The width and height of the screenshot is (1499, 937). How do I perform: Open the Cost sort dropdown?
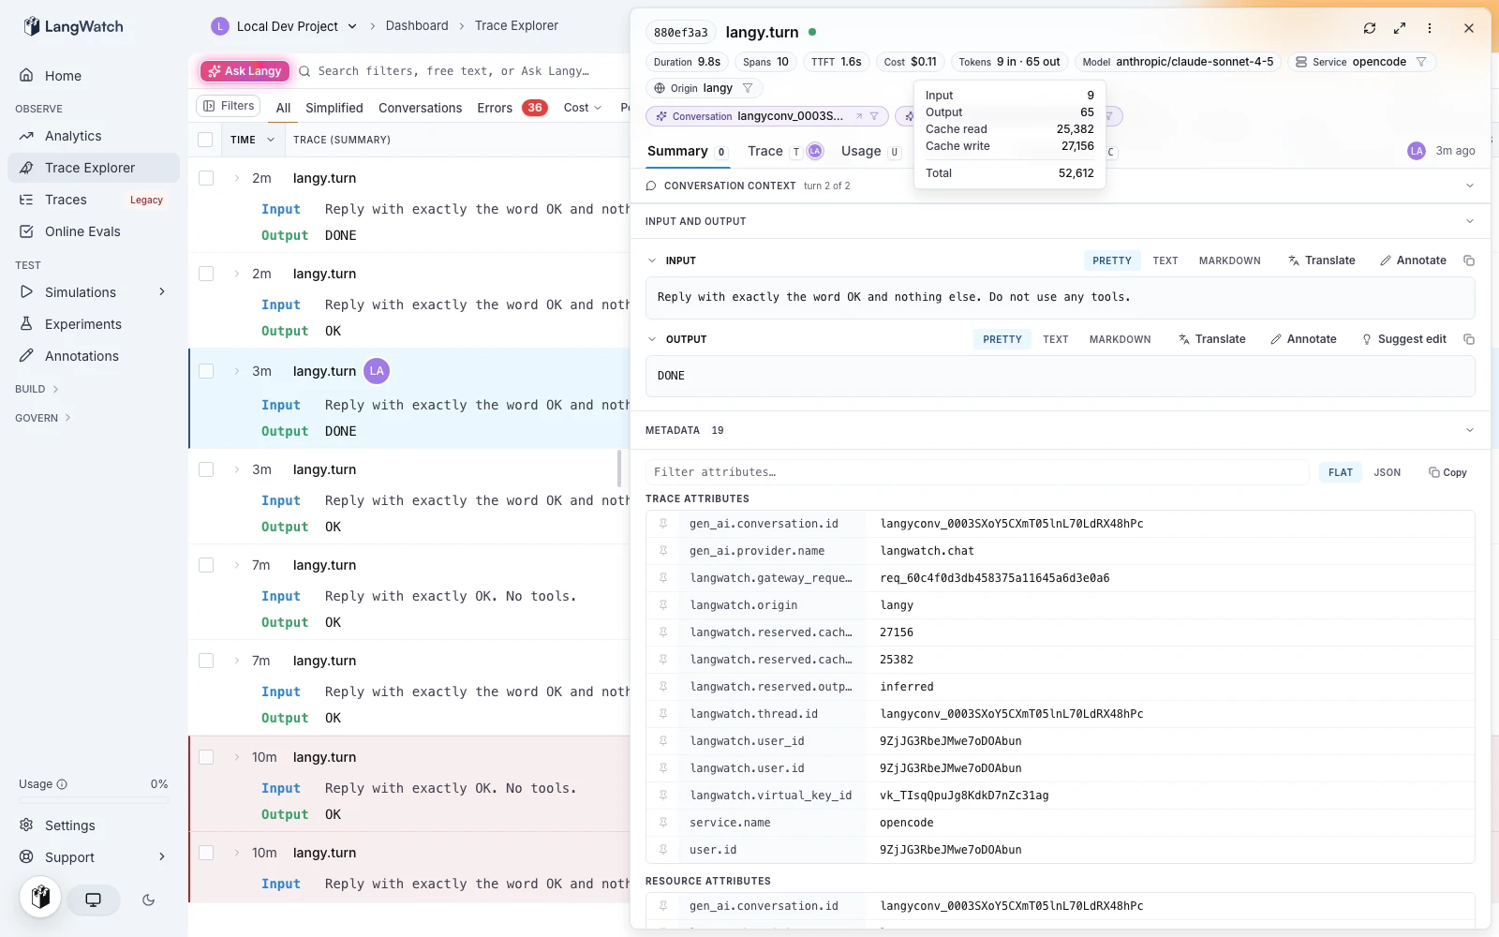[583, 108]
